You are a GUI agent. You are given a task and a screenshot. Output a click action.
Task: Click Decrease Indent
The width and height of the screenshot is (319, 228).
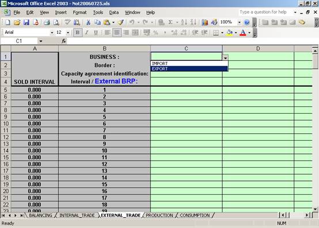coord(195,33)
